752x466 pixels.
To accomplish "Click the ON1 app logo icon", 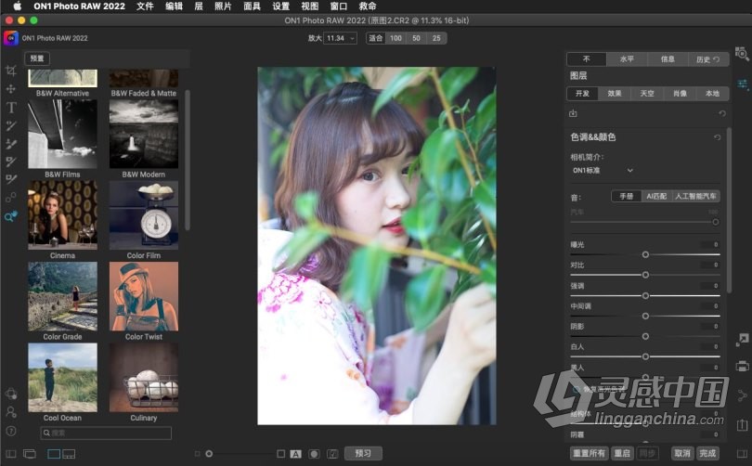I will (10, 38).
